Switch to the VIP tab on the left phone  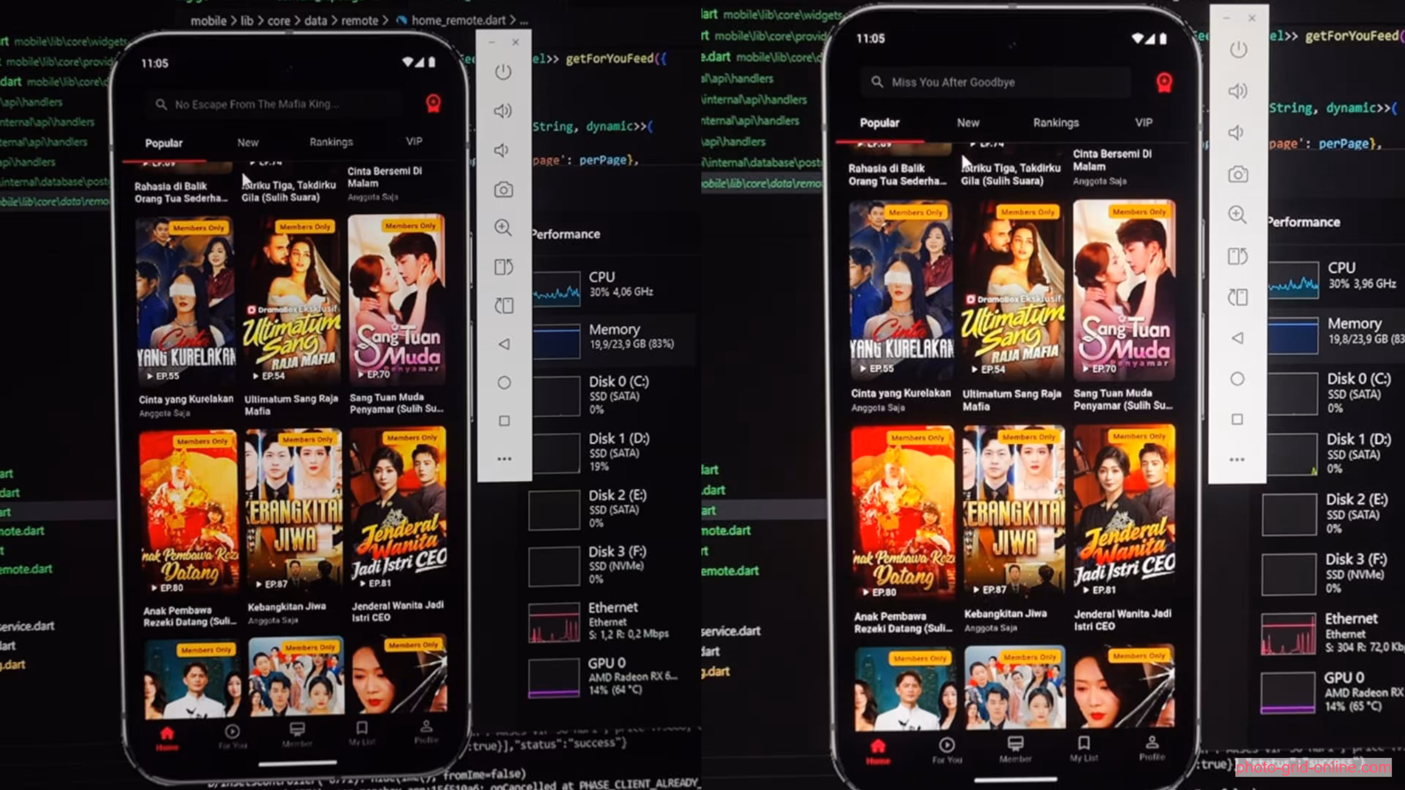(414, 142)
